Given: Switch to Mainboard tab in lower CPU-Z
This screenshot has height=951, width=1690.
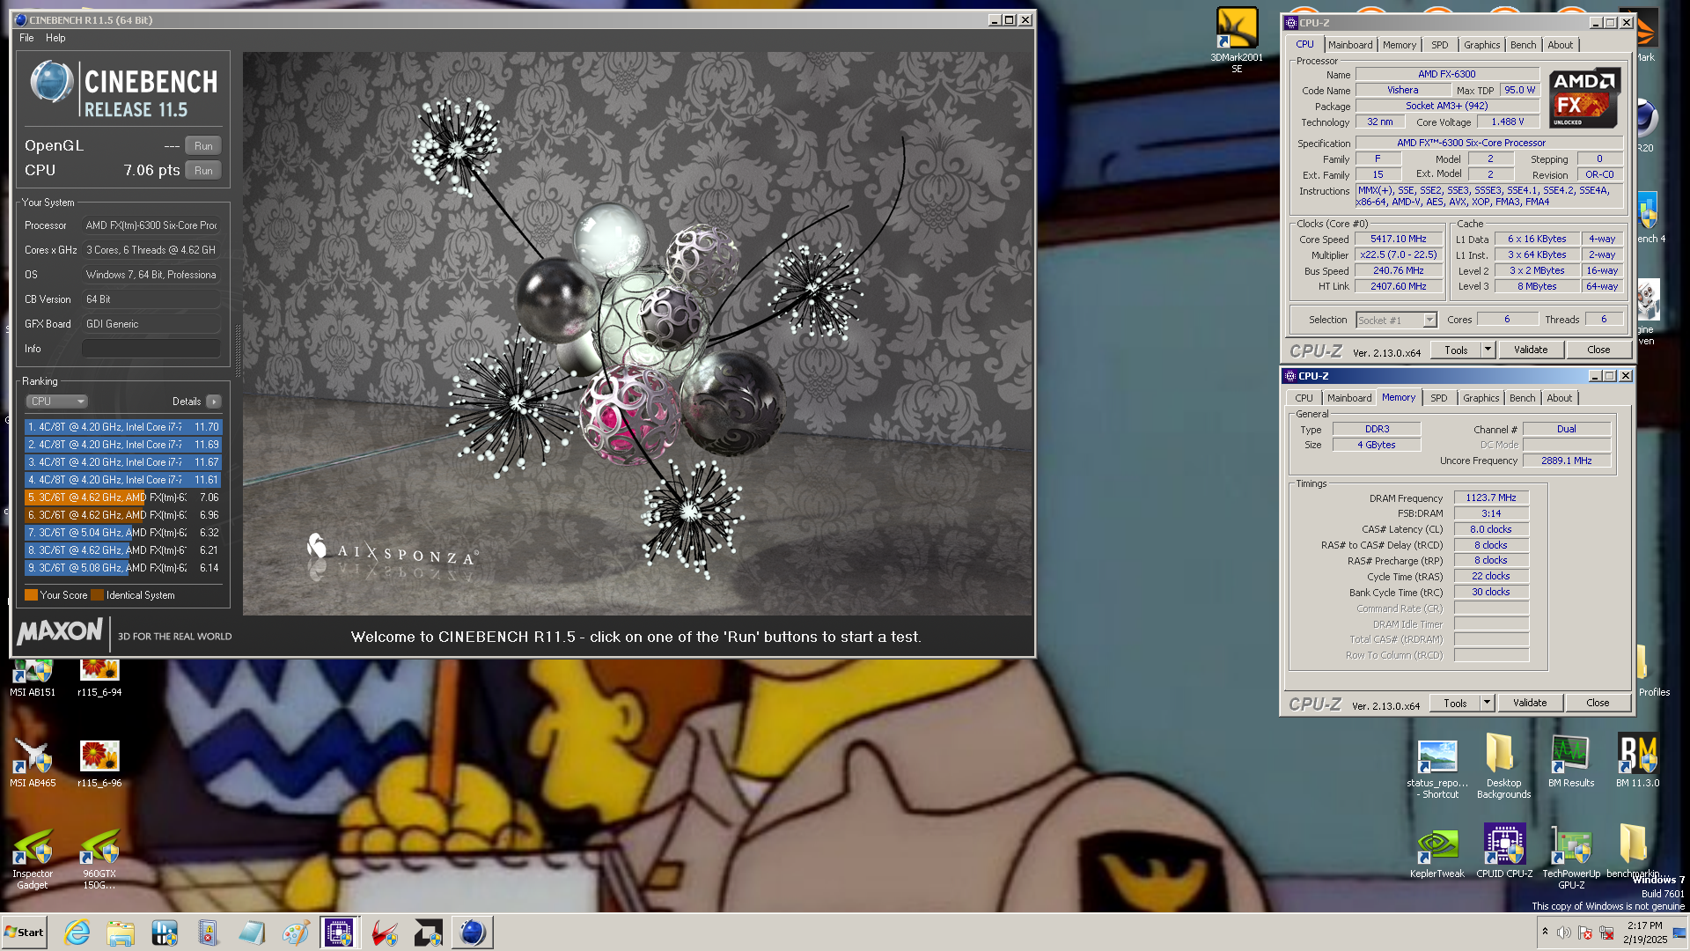Looking at the screenshot, I should [x=1349, y=399].
